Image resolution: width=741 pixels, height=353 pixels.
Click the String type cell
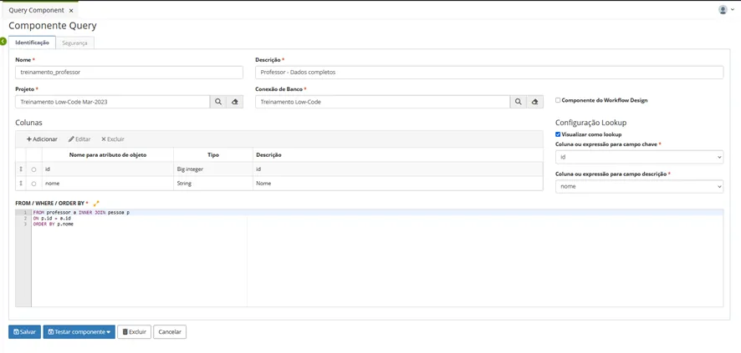212,183
